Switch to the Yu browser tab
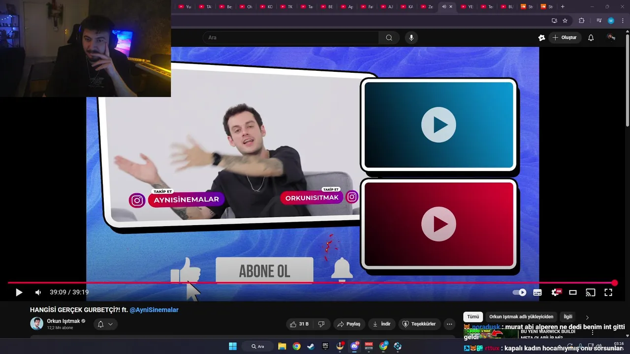The width and height of the screenshot is (630, 354). 185,7
